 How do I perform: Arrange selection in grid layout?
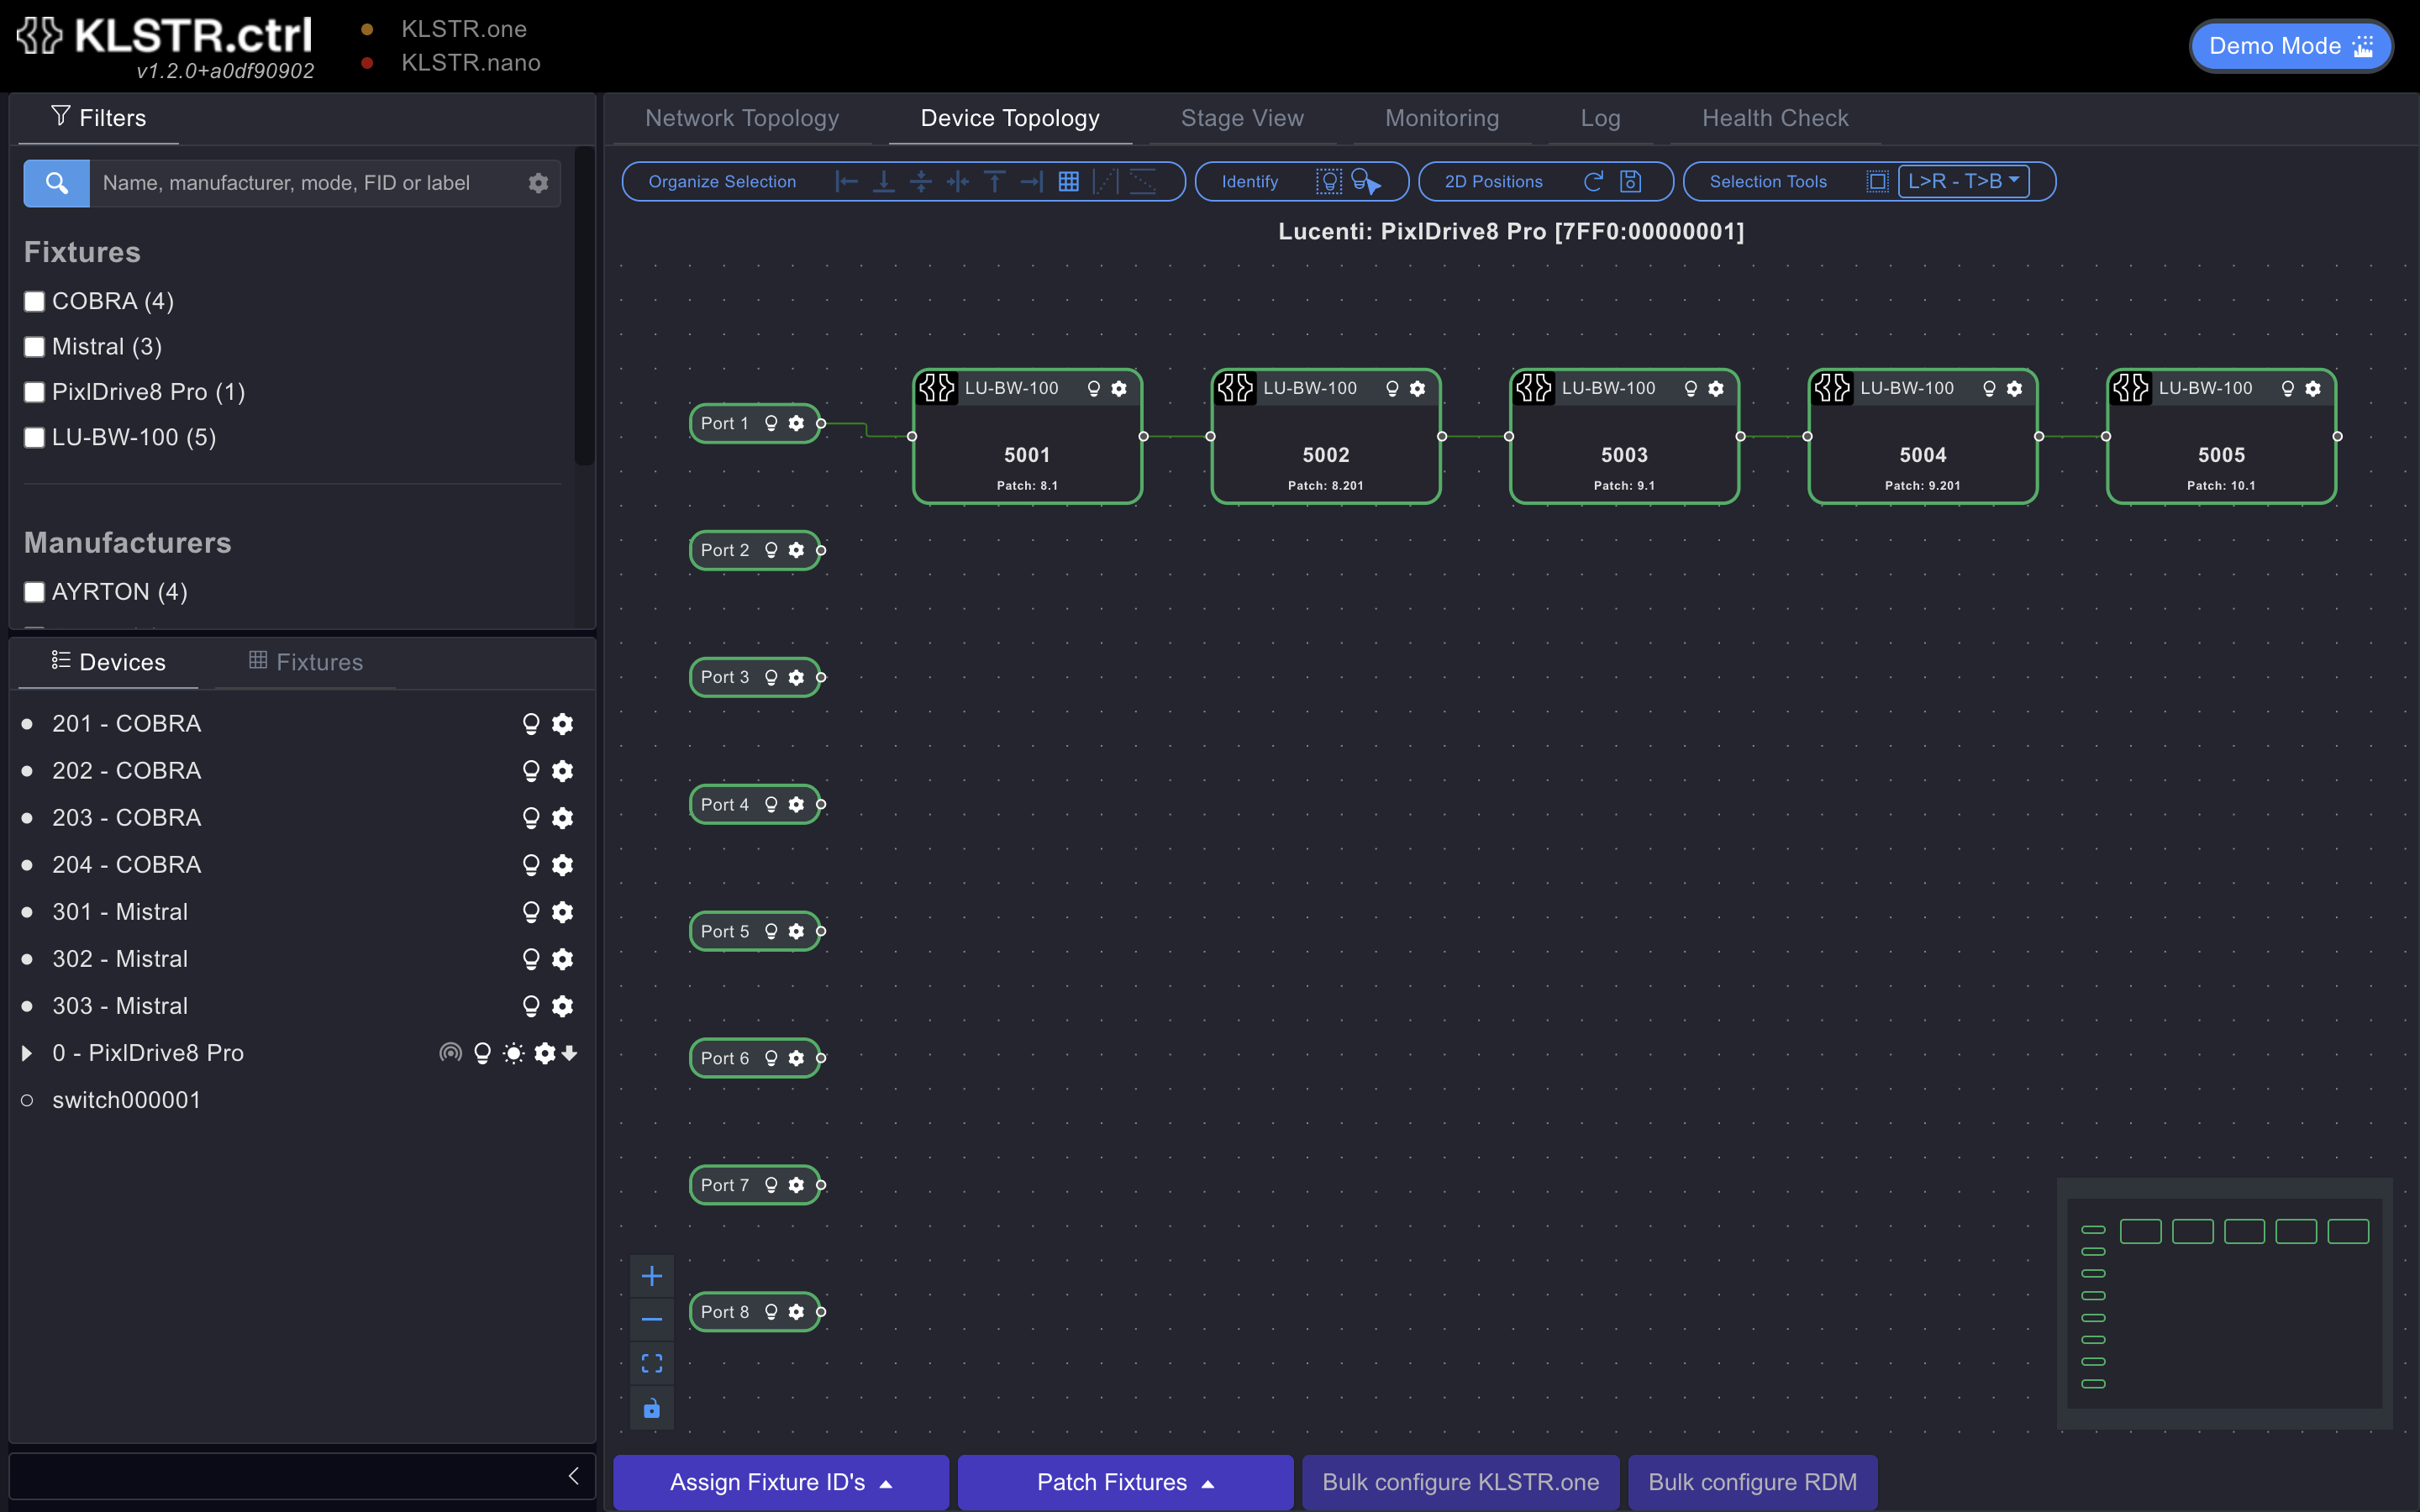coord(1069,181)
